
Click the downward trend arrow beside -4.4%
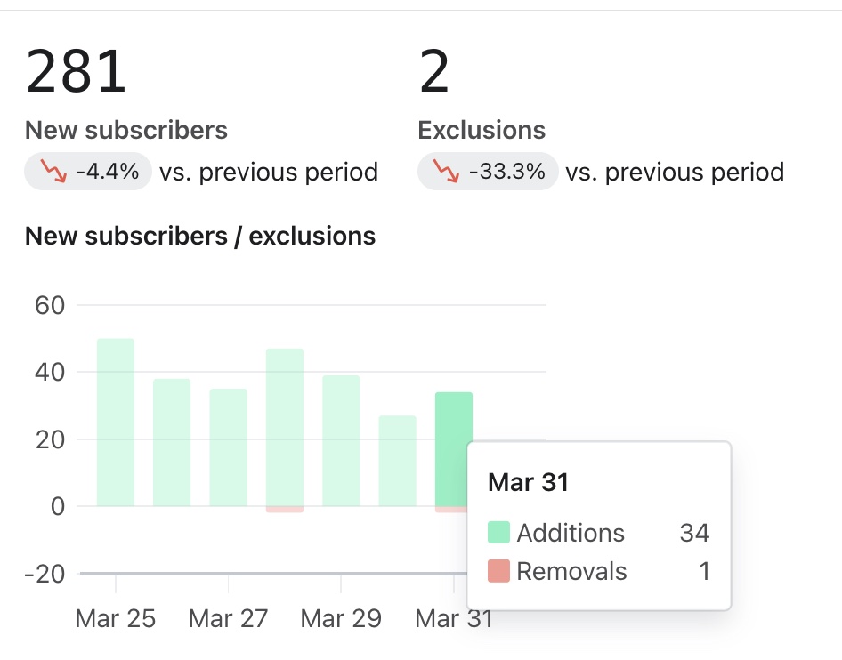pos(54,171)
